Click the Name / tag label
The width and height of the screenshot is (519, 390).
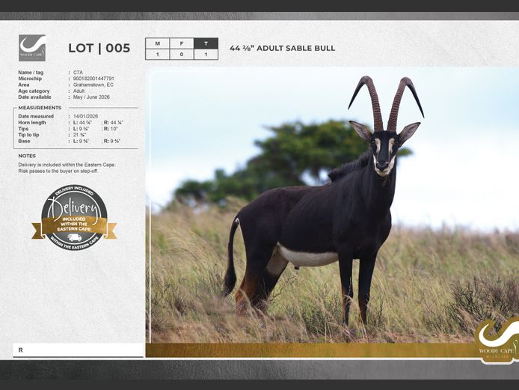pyautogui.click(x=31, y=72)
